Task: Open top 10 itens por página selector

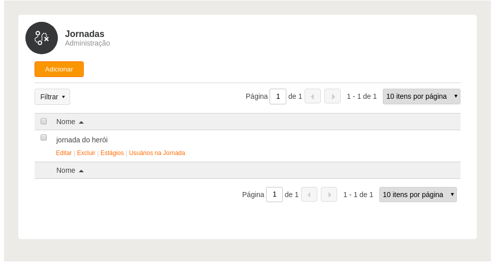Action: 421,96
